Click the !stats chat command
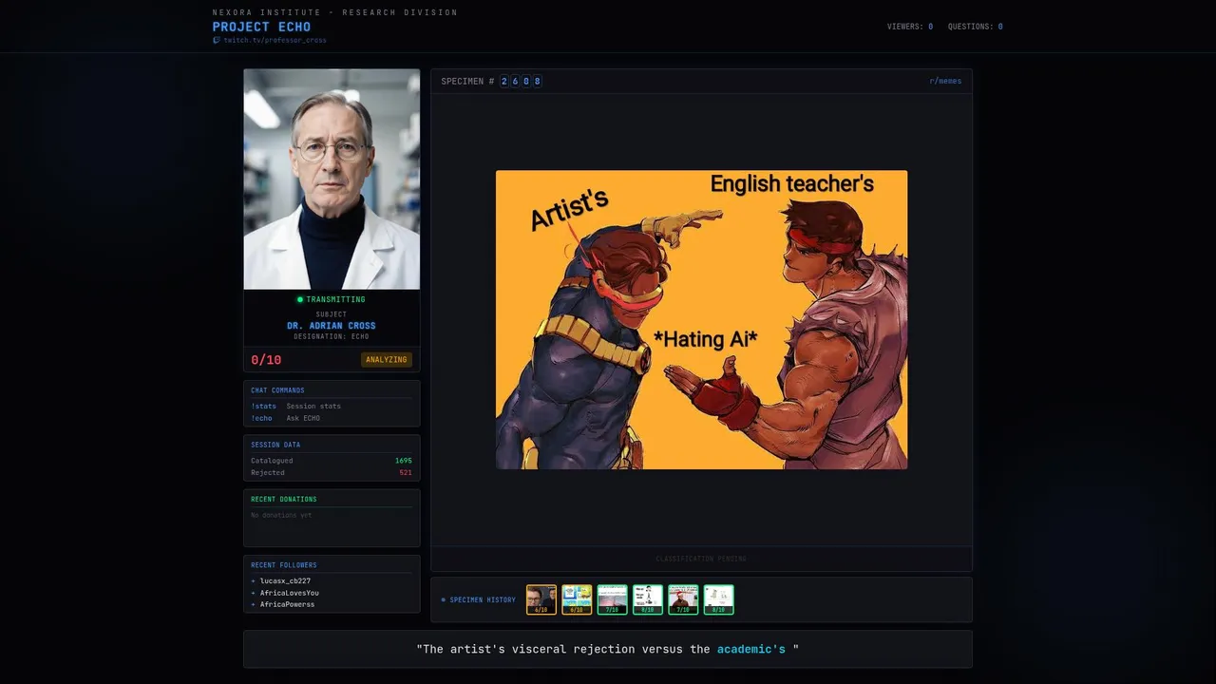Viewport: 1216px width, 684px height. (x=263, y=406)
